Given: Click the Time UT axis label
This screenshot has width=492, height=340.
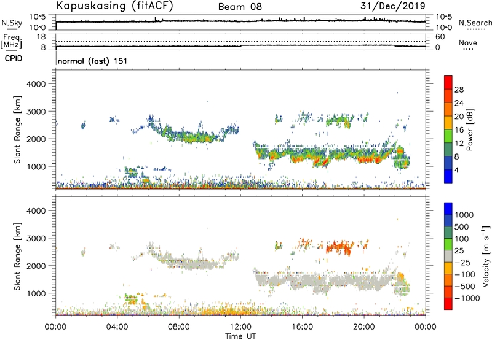Looking at the screenshot, I should click(240, 336).
